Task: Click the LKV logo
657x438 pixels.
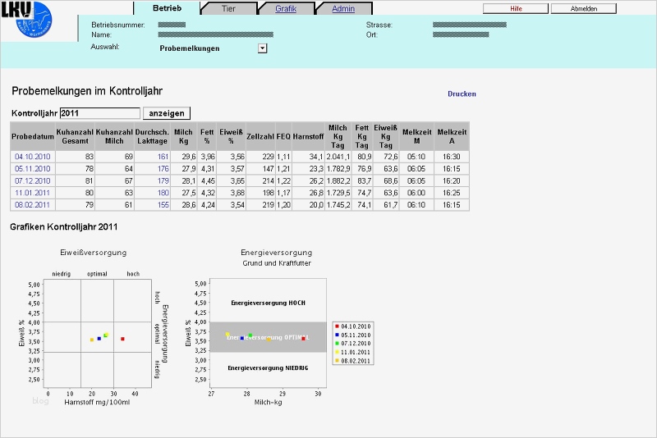Action: 26,19
